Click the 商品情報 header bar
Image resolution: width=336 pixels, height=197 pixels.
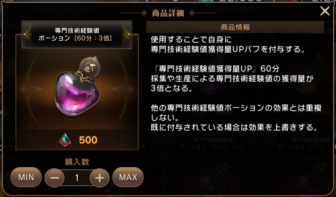[x=235, y=27]
